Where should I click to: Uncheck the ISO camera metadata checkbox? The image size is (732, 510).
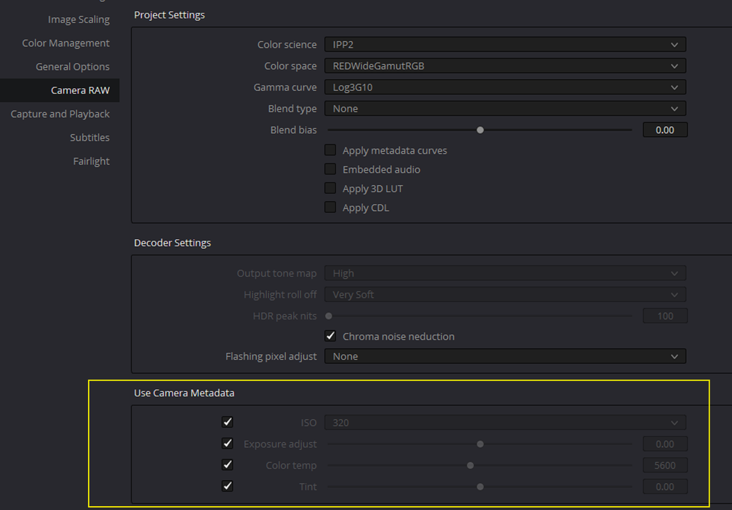[227, 422]
